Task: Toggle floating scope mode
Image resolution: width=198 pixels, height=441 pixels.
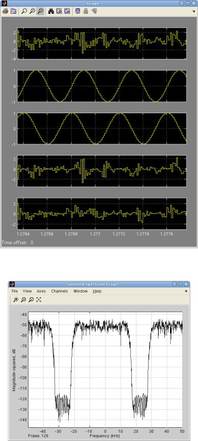Action: (78, 11)
